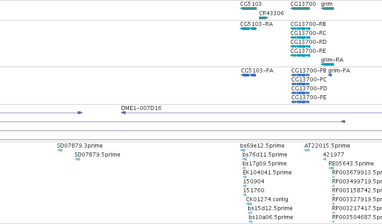Click the 'DME1-007D16' label text
382x224 pixels.
(x=141, y=108)
